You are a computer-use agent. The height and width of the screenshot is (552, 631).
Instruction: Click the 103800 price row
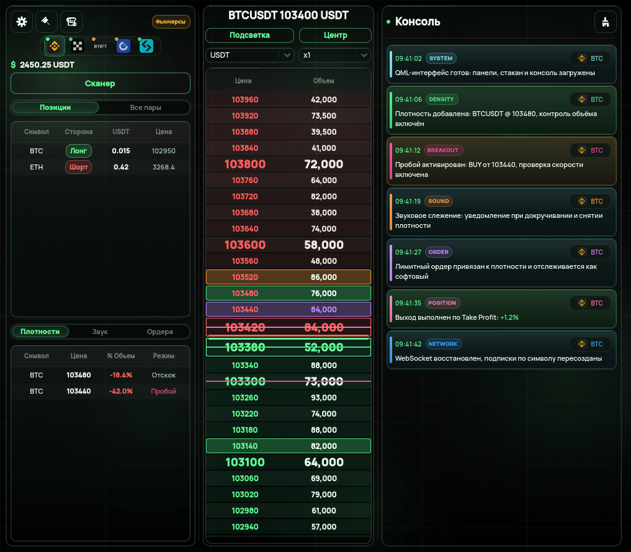(288, 165)
